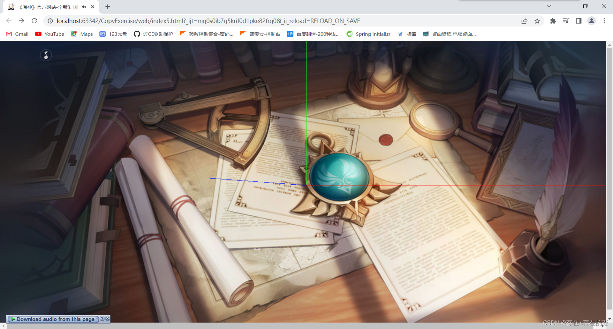Click the vertical scrollbar up arrow
The width and height of the screenshot is (613, 329).
609,45
